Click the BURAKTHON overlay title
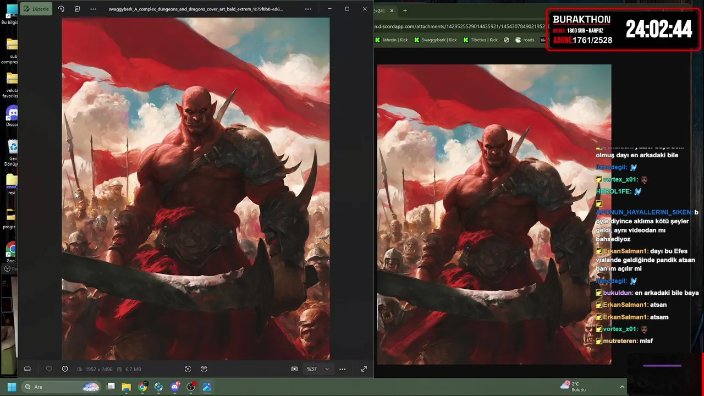This screenshot has width=704, height=396. 581,20
